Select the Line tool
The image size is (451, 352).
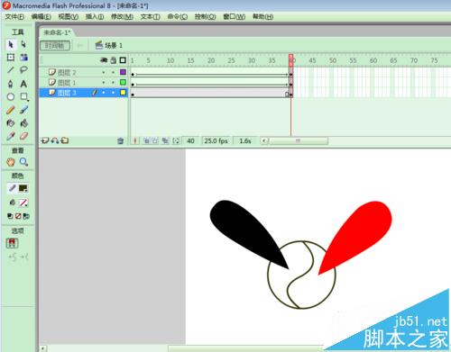tap(11, 70)
